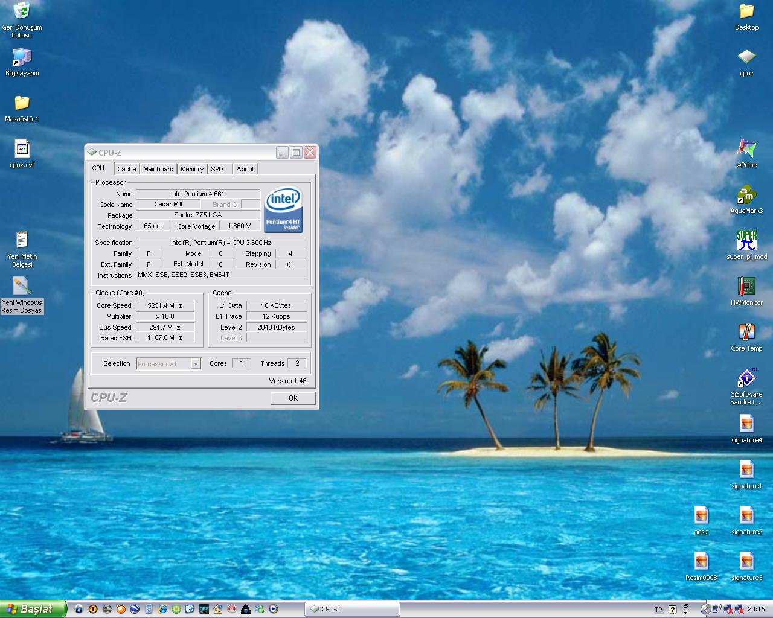Launch Internet Explorer from quick launch bar
This screenshot has width=773, height=618.
pyautogui.click(x=162, y=609)
